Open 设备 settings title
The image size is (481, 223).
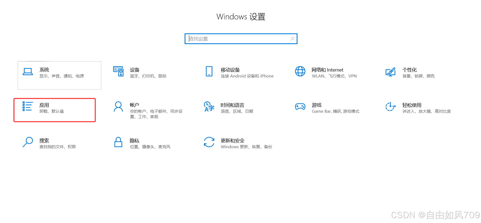point(135,70)
